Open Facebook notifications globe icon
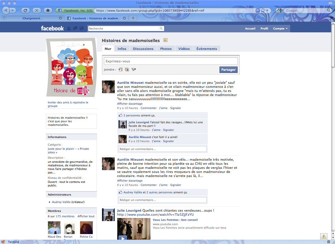The height and width of the screenshot is (244, 335). (x=82, y=28)
